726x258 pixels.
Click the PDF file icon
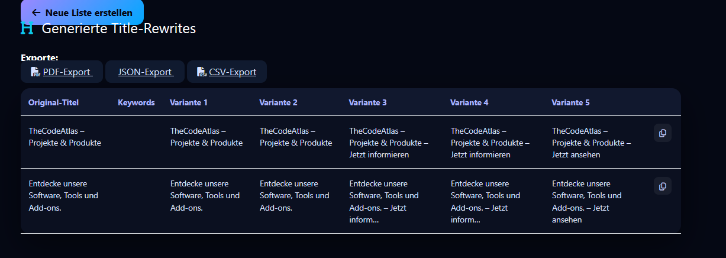(x=36, y=72)
